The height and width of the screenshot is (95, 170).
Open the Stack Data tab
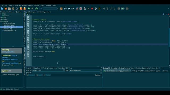point(61,68)
